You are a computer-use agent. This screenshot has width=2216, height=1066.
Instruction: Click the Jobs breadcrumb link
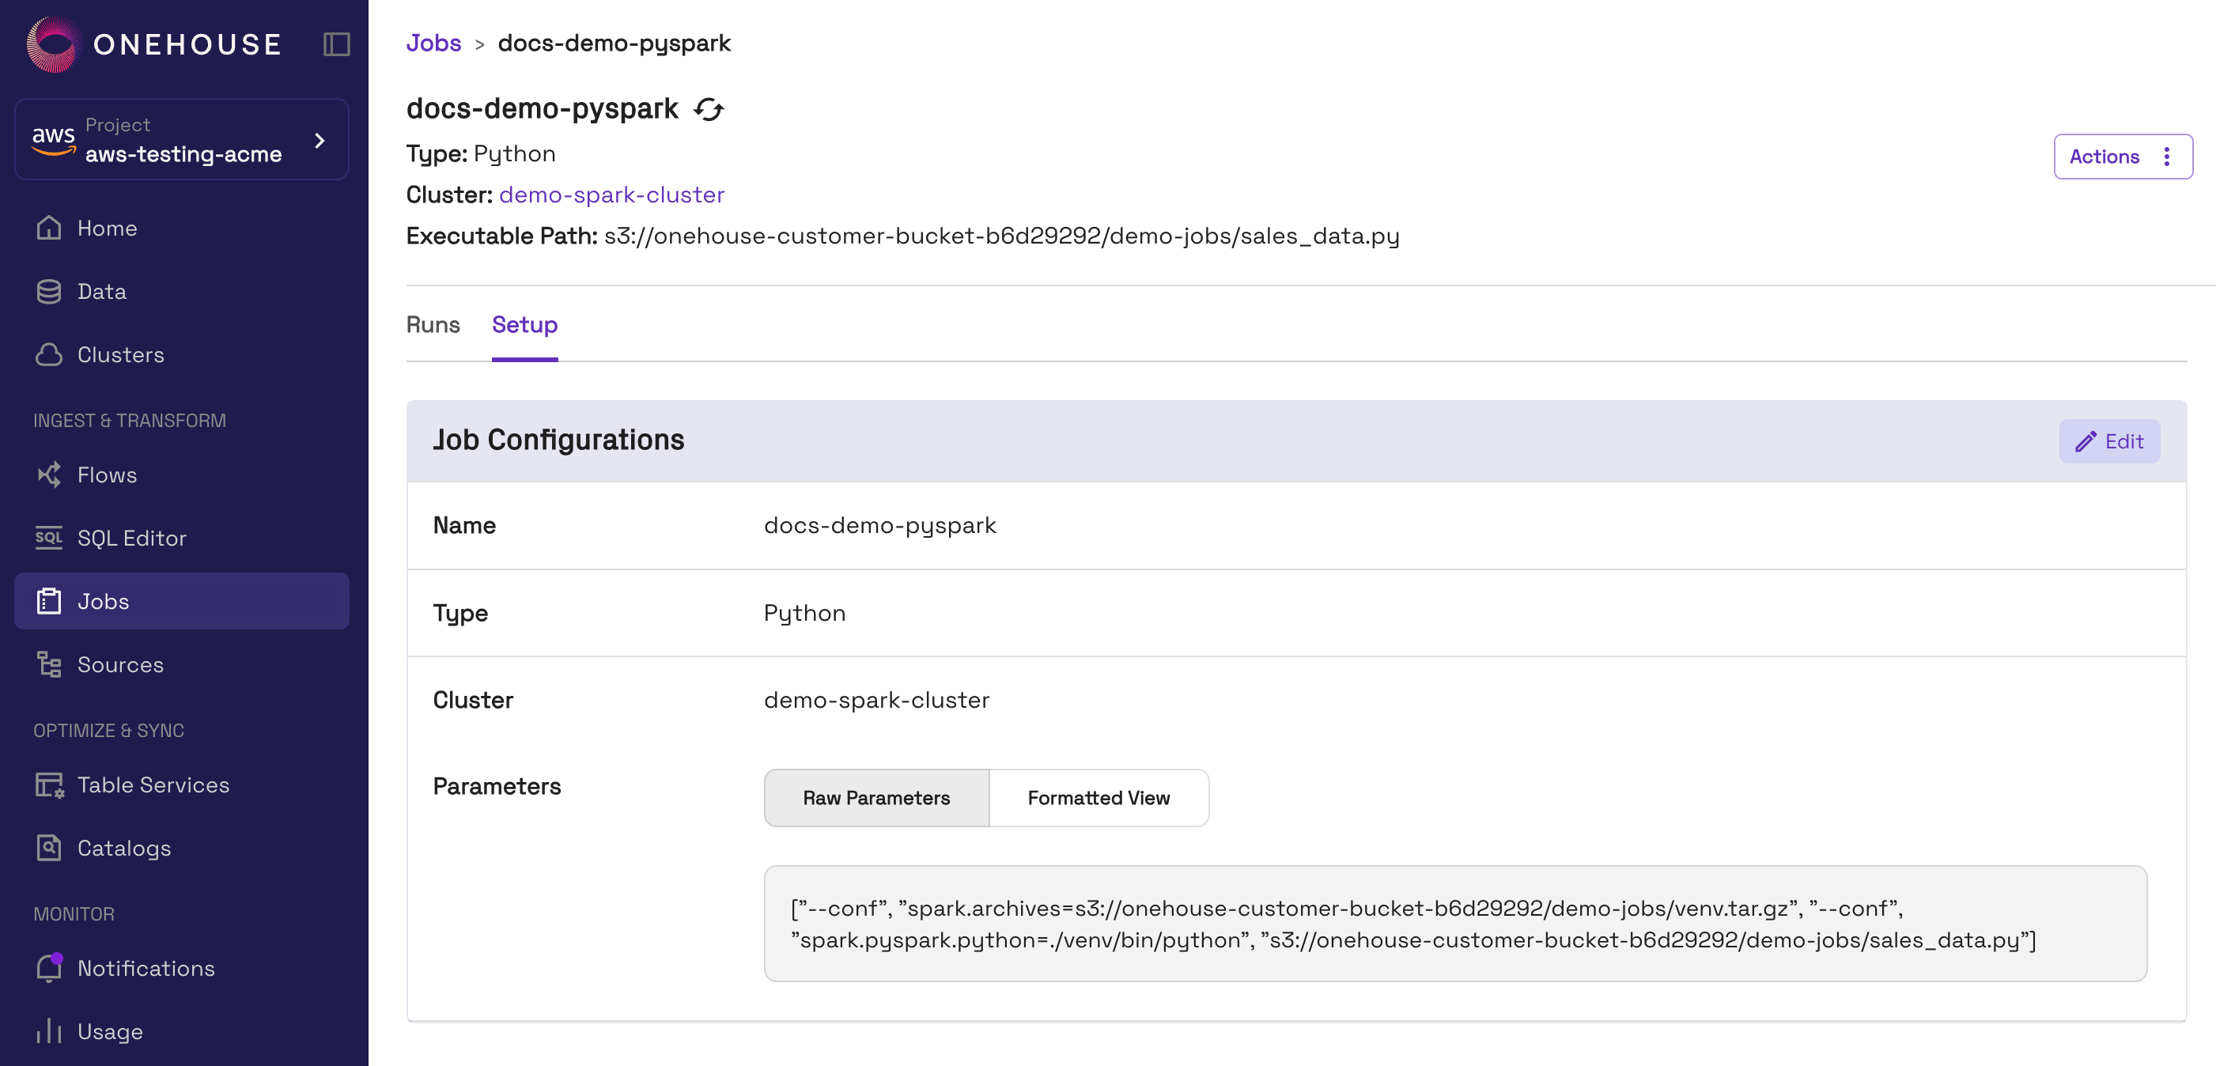(x=433, y=43)
